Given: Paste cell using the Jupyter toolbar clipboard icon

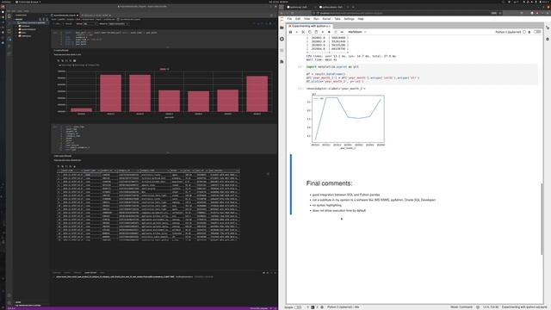Looking at the screenshot, I should click(316, 32).
